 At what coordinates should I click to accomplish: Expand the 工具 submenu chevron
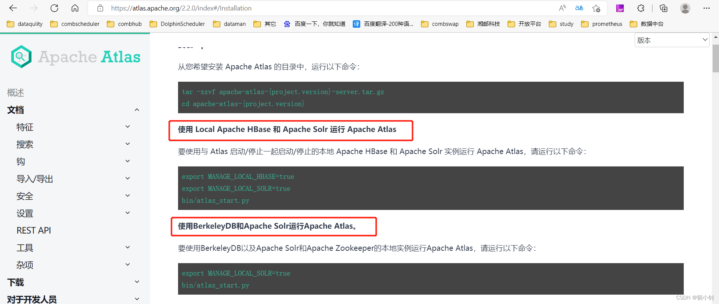(127, 247)
